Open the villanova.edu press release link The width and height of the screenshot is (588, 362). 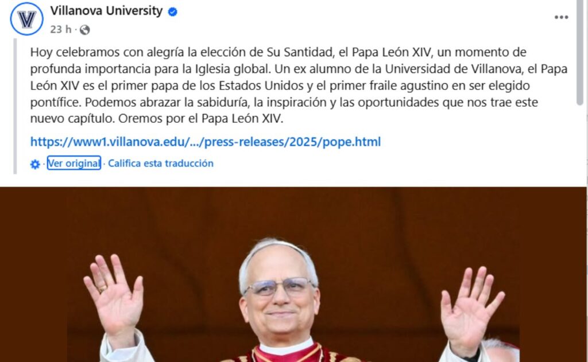(x=206, y=142)
